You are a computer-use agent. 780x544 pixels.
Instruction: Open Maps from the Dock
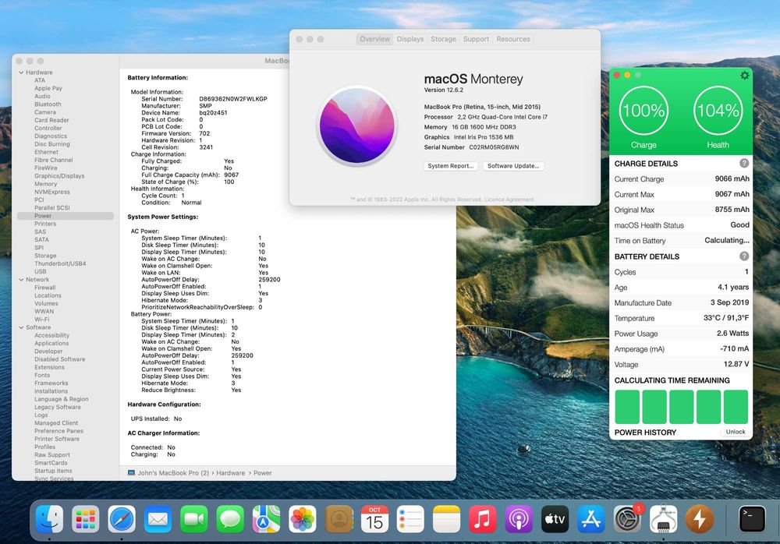266,519
